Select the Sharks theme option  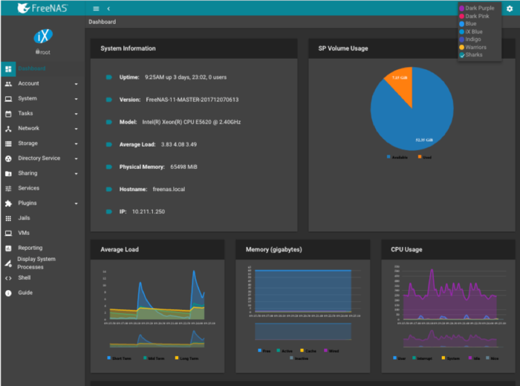tap(473, 54)
